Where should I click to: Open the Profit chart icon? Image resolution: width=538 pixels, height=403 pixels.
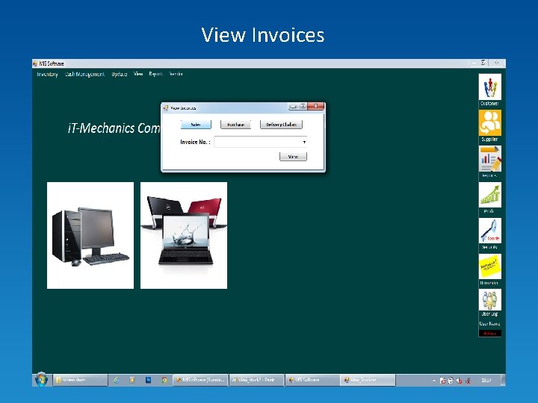(x=489, y=195)
